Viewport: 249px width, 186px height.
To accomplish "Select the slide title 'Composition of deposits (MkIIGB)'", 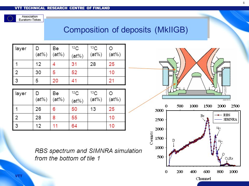I will 126,29.
